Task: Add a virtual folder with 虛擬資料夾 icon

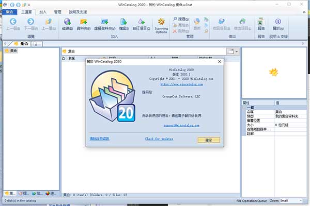Action: point(104,21)
